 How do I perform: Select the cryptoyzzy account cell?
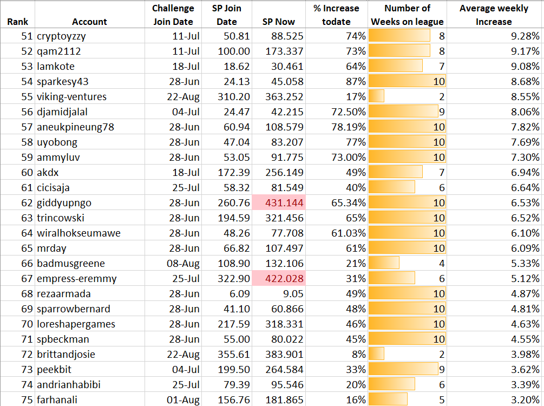pyautogui.click(x=89, y=36)
